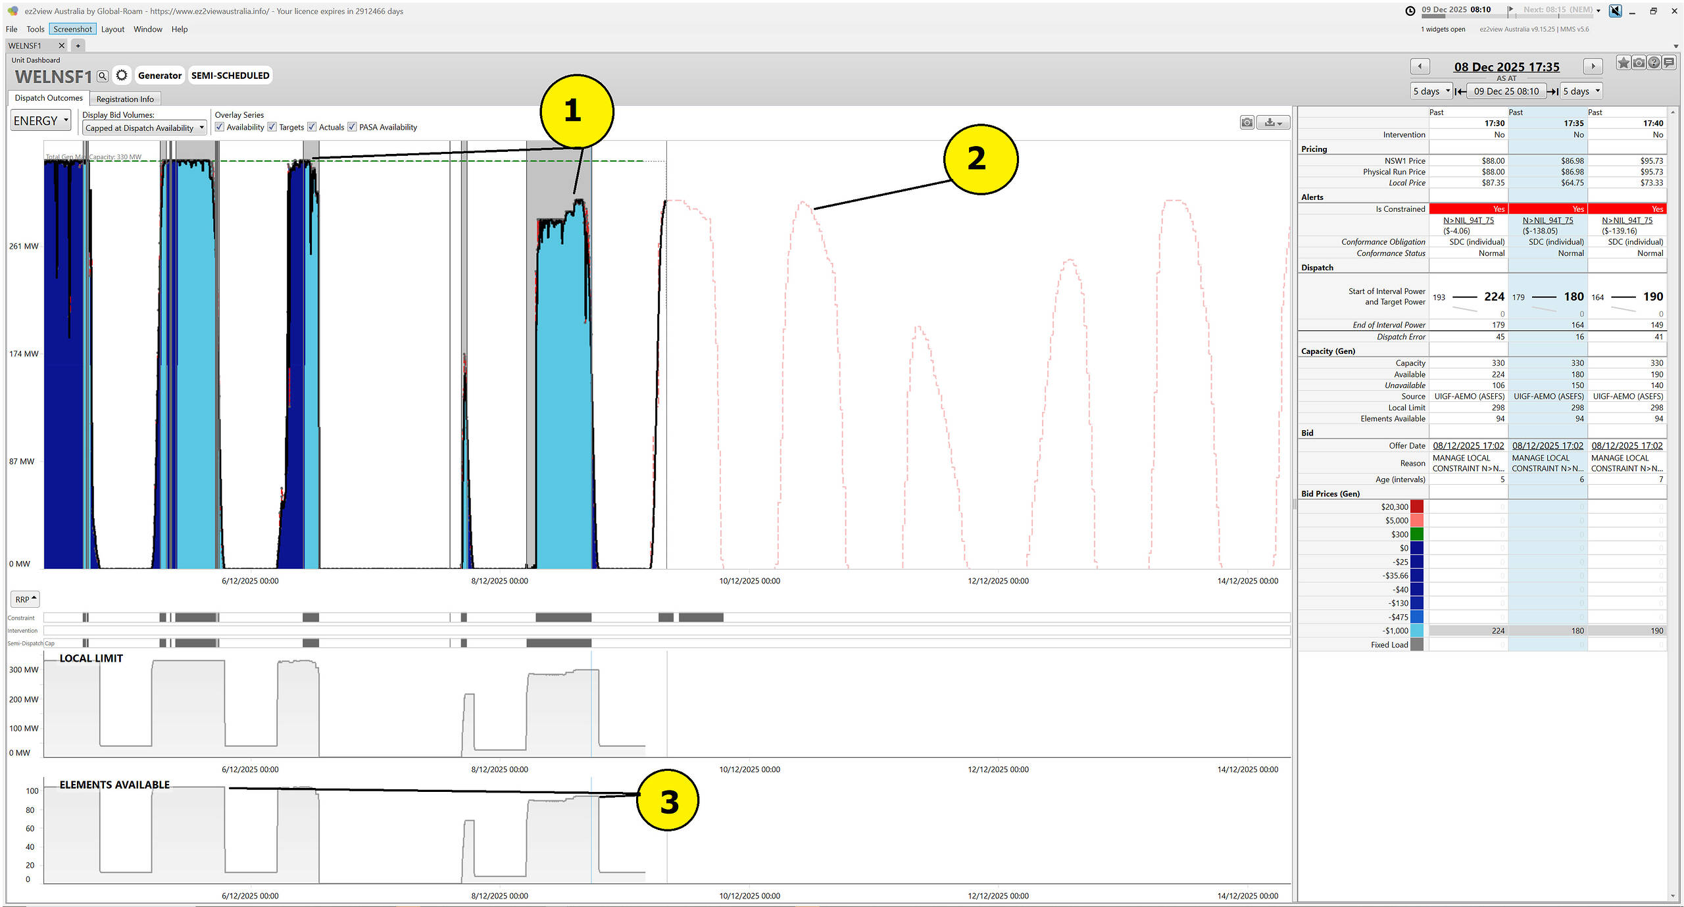Viewport: 1684px width, 907px height.
Task: Click the N>NIL_94T_75 constraint link at 17:30
Action: [1468, 220]
